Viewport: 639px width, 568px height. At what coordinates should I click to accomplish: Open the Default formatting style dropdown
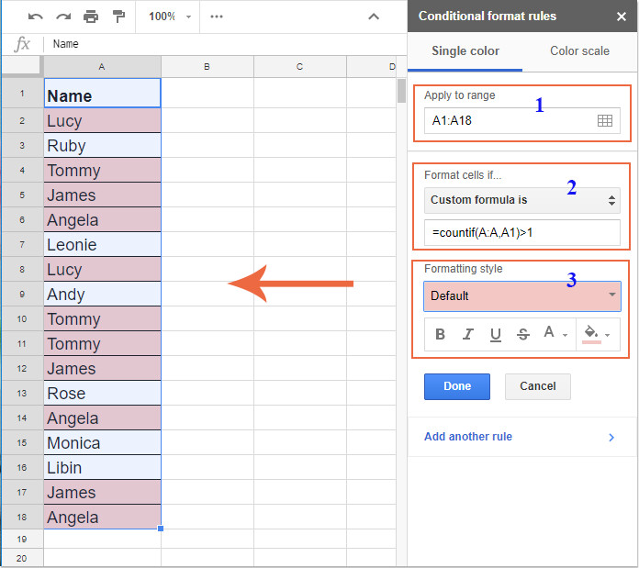(521, 295)
